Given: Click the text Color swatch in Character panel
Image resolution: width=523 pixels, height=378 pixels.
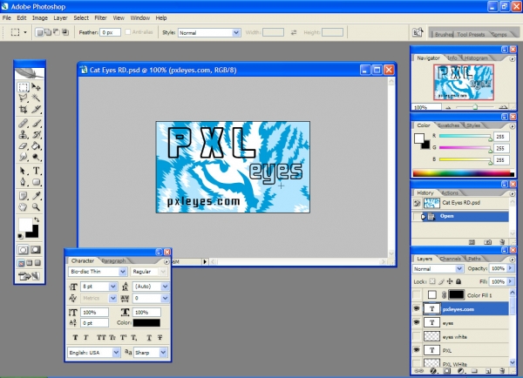Looking at the screenshot, I should (146, 322).
